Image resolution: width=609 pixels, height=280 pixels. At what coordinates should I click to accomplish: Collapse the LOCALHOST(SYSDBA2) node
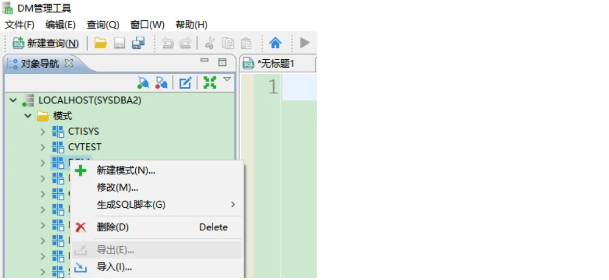14,100
